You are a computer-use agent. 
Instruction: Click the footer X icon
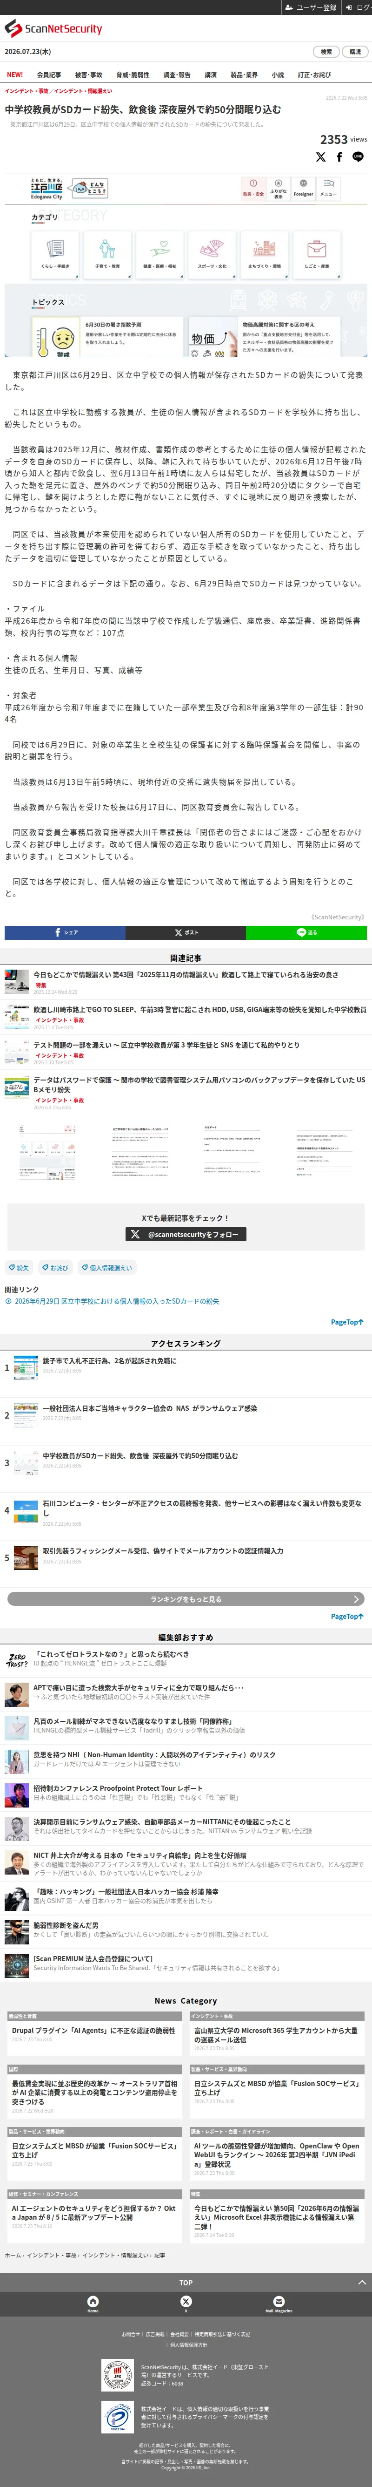[186, 2302]
